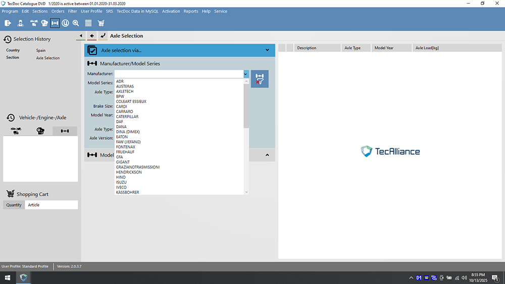Screen dimensions: 505x284
Task: Click the red-underlined back arrow button
Action: point(91,36)
